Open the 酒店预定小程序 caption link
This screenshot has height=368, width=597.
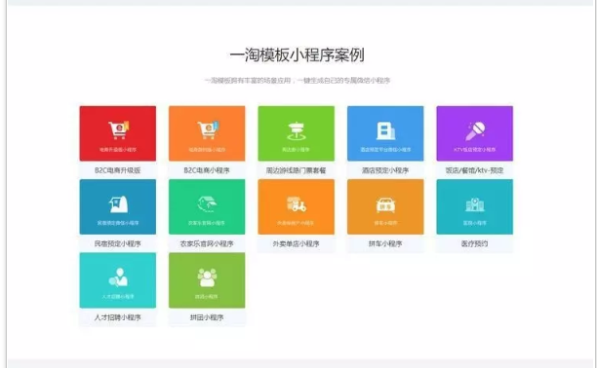(x=385, y=170)
